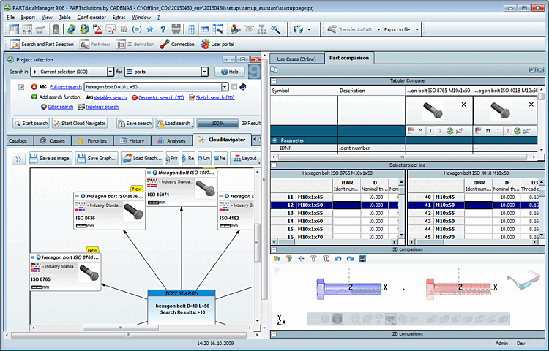Open the User portal icon
Viewport: 549px width, 351px height.
[205, 45]
